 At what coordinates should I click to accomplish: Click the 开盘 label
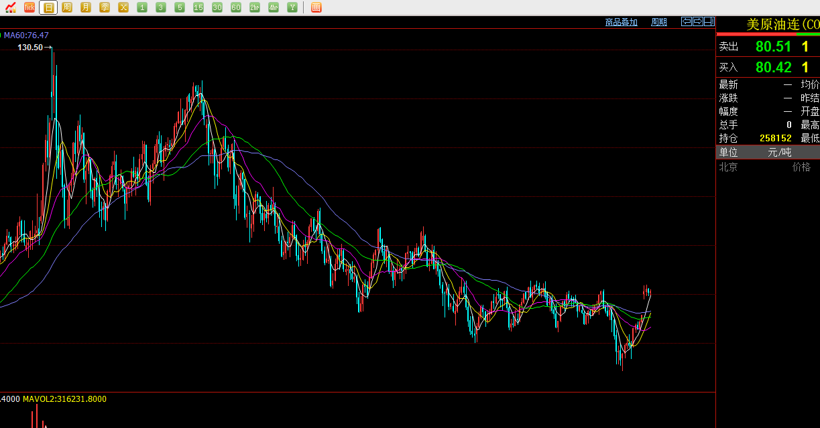point(810,111)
